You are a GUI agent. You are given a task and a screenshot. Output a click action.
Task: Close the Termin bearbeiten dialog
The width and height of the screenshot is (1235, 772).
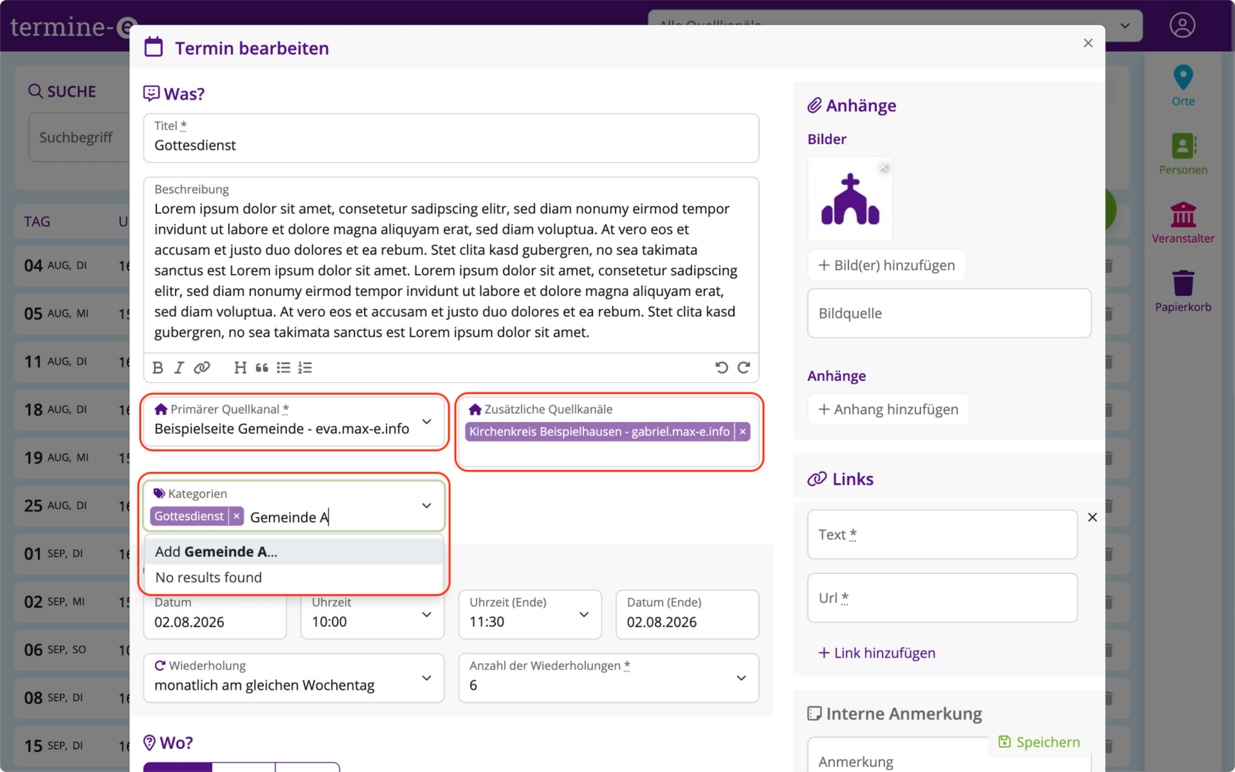1088,43
